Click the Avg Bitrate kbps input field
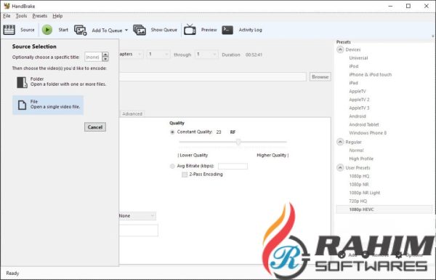The width and height of the screenshot is (436, 280). [x=233, y=166]
